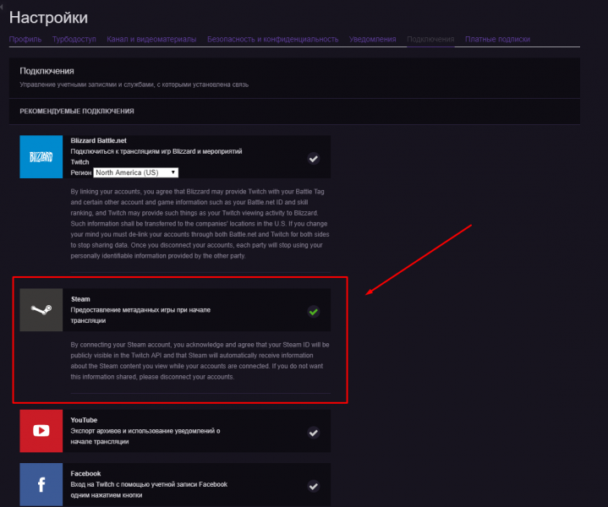This screenshot has width=608, height=507.
Task: Open the Профиль tab
Action: (x=25, y=39)
